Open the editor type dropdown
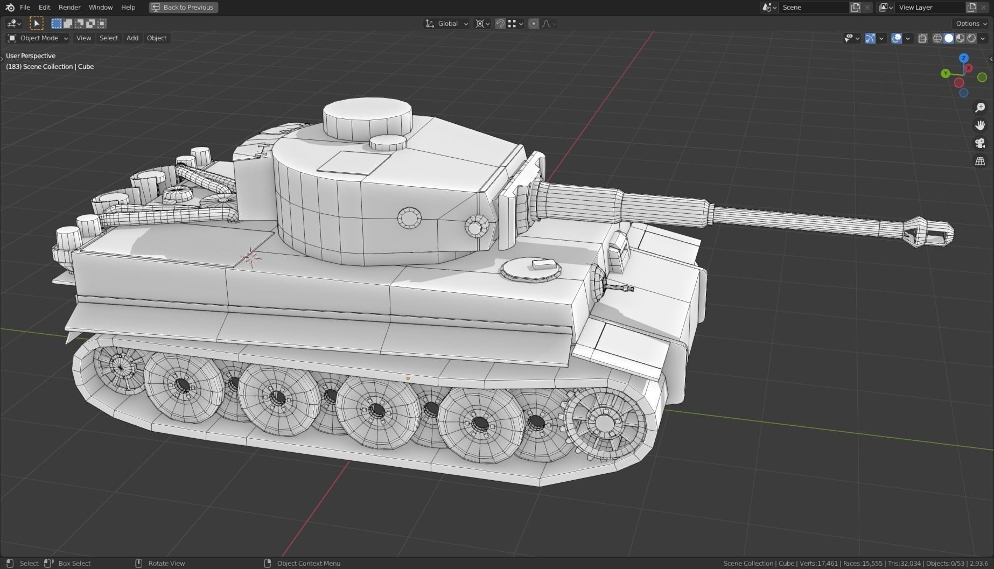994x569 pixels. (14, 23)
